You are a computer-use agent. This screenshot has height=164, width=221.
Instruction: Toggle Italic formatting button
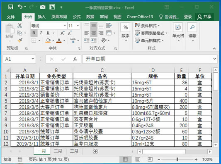tap(41, 33)
